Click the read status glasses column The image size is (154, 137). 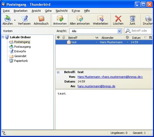(x=97, y=37)
